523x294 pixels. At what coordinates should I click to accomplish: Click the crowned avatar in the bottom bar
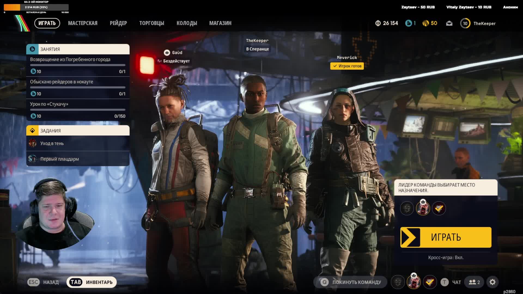click(414, 281)
